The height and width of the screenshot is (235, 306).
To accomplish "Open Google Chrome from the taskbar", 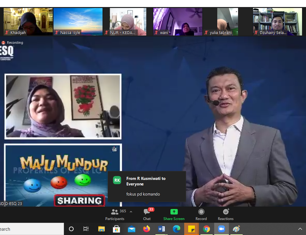I will click(207, 229).
